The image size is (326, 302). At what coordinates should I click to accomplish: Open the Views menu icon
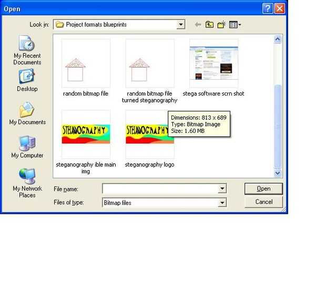[x=235, y=25]
